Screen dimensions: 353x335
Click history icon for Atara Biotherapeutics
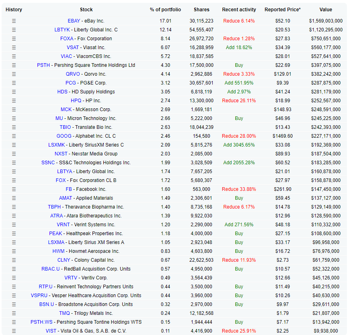coord(14,216)
